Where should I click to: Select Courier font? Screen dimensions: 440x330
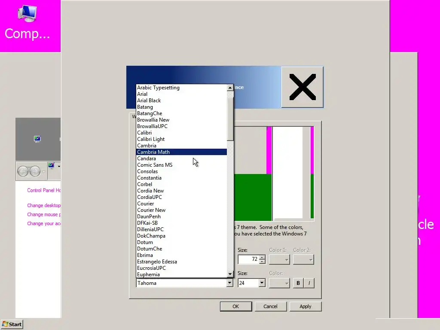click(x=182, y=204)
